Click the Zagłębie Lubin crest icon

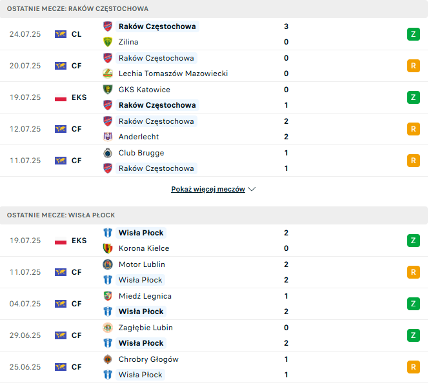pos(108,328)
